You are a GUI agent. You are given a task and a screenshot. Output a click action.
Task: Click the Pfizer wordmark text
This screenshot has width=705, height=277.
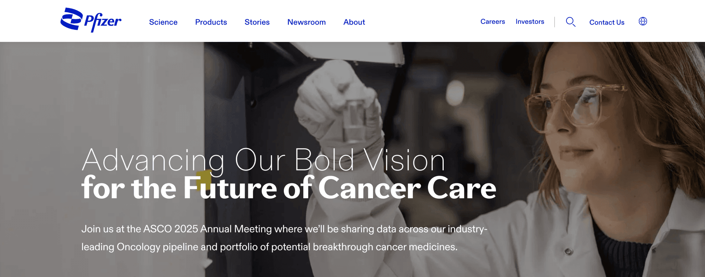point(102,22)
